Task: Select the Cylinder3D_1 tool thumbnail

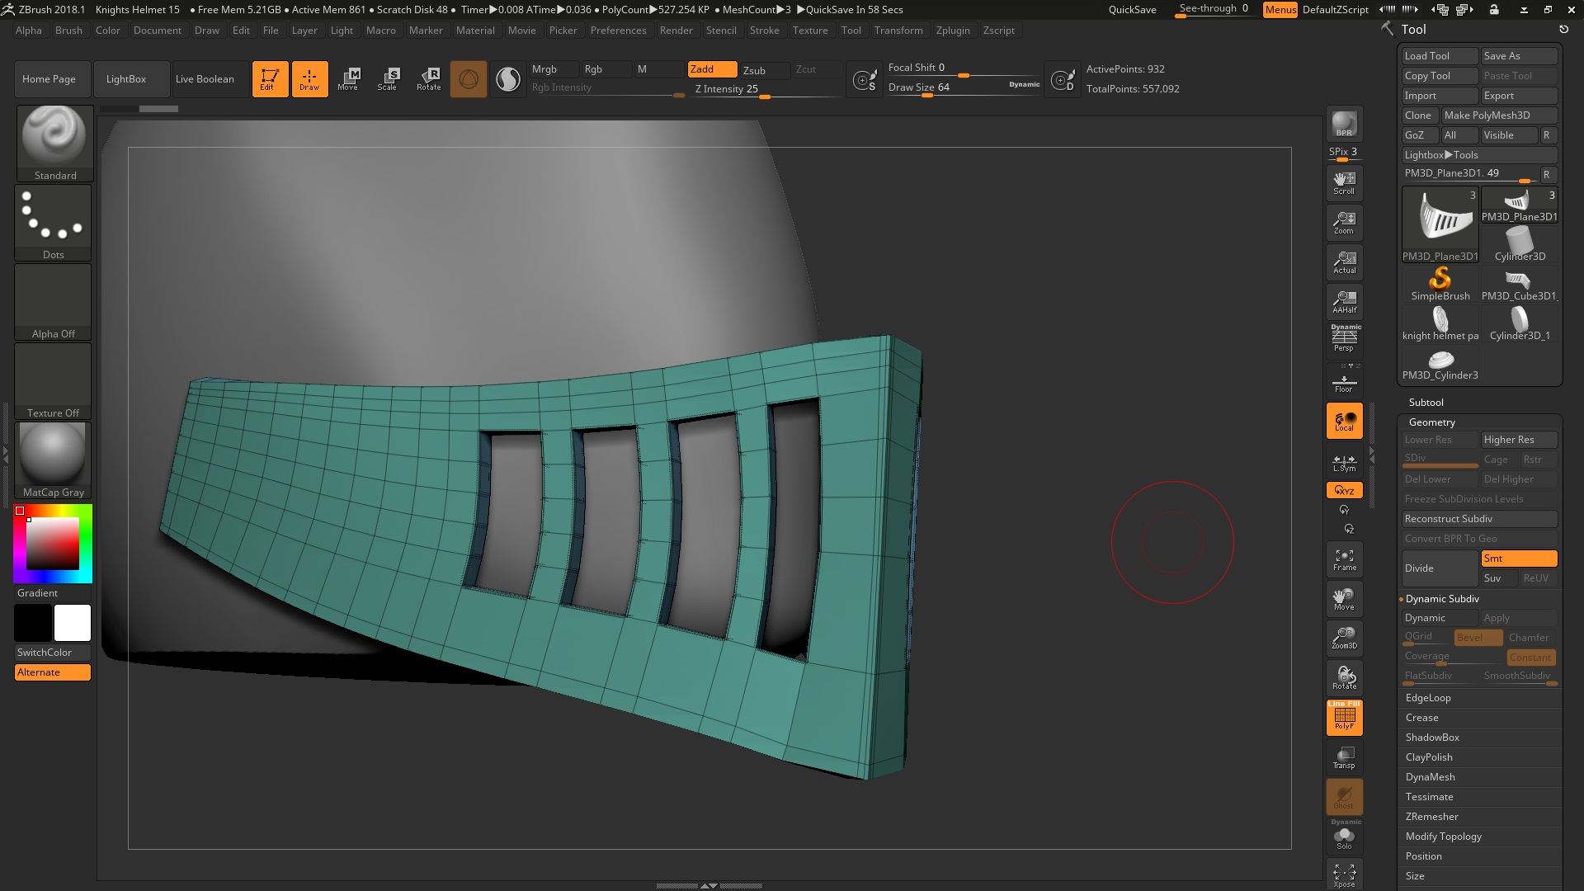Action: (1520, 323)
